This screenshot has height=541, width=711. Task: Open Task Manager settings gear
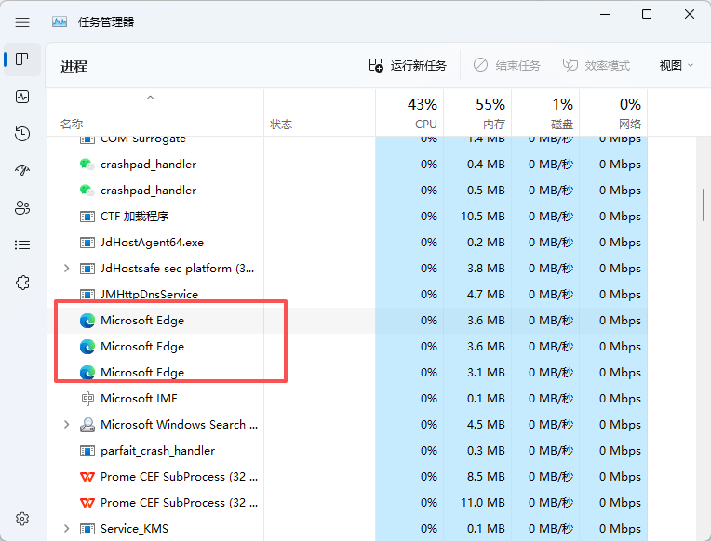tap(22, 519)
